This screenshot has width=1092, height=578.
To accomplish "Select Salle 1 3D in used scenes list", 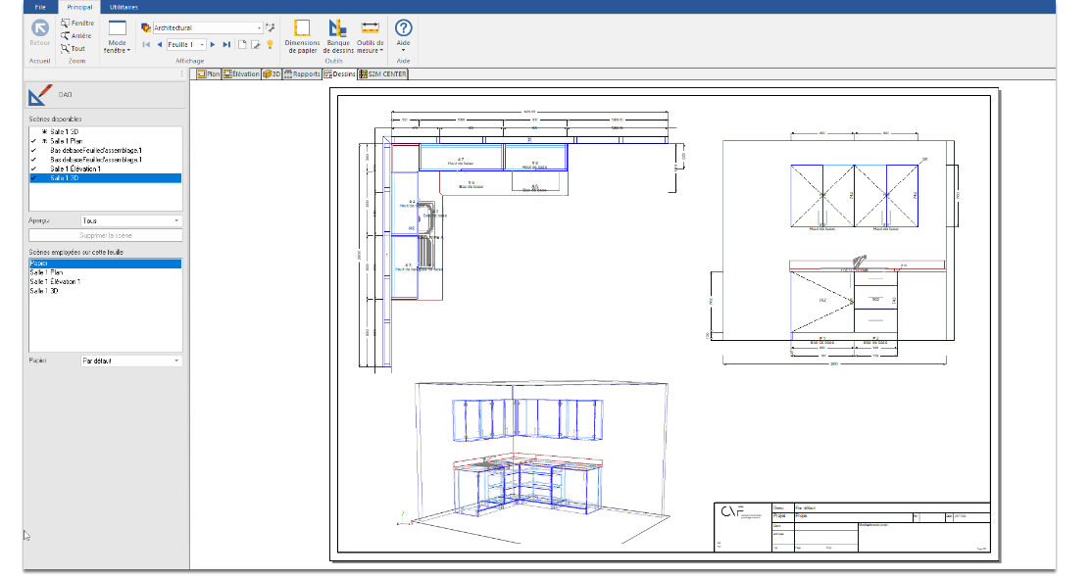I will [105, 291].
